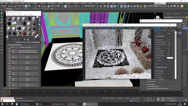This screenshot has height=106, width=188.
Task: Switch to History tab in Corona VFB
Action: click(x=164, y=30)
